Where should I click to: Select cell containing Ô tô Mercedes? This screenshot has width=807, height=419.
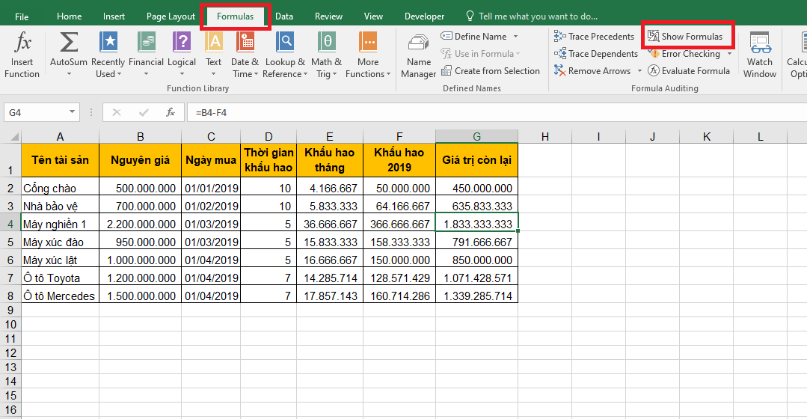click(60, 296)
